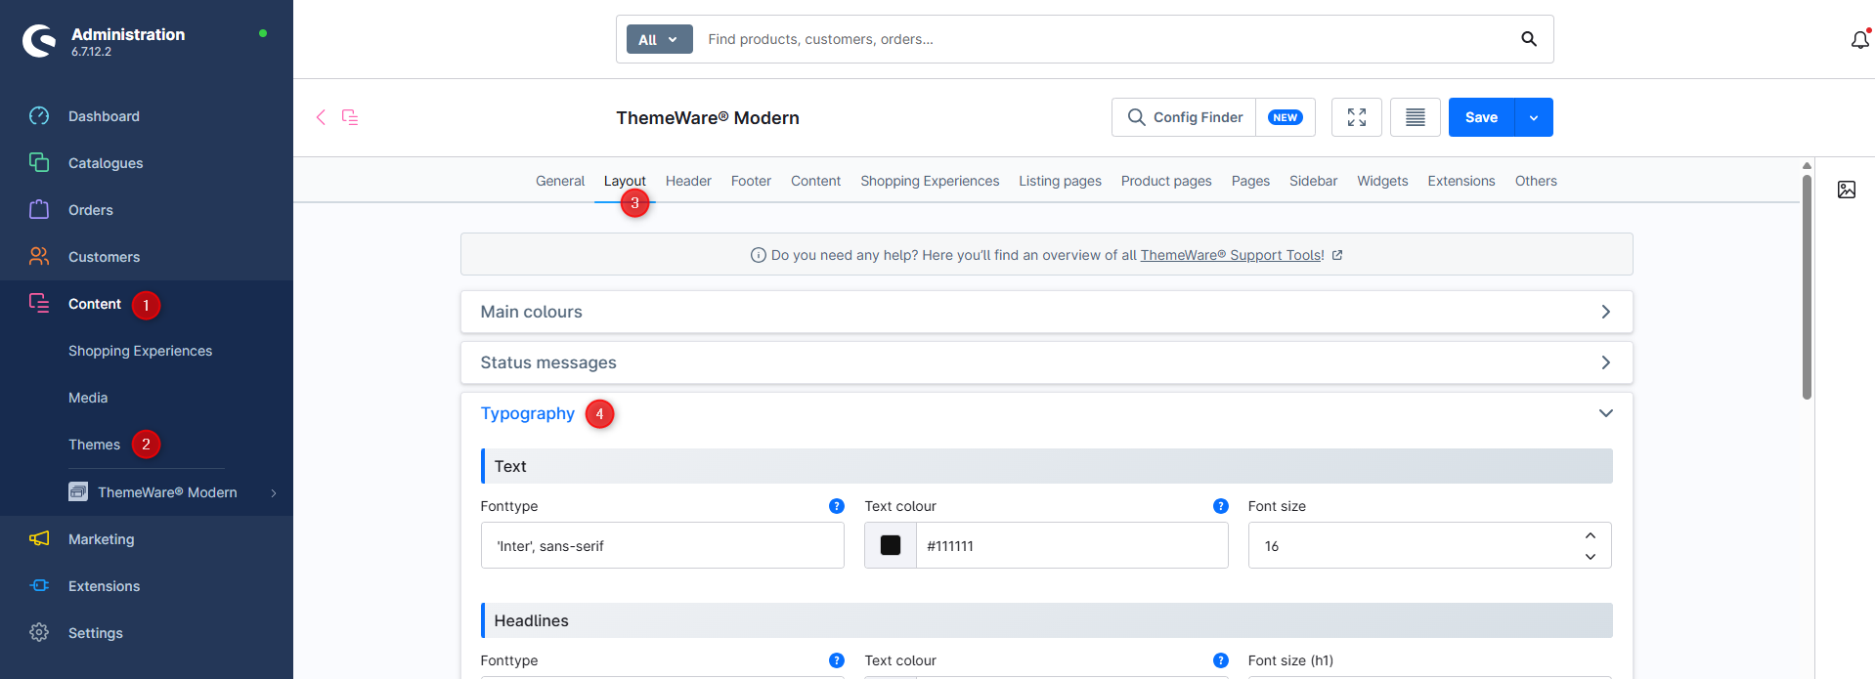Expand the Status messages section
The image size is (1875, 679).
[x=1046, y=362]
